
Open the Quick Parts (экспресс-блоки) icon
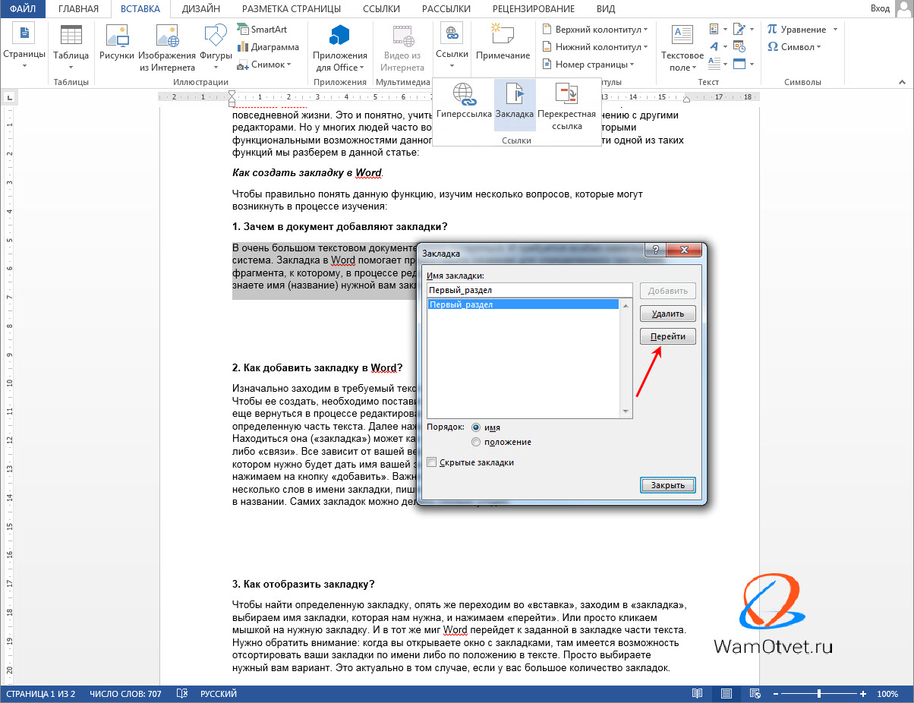(717, 29)
